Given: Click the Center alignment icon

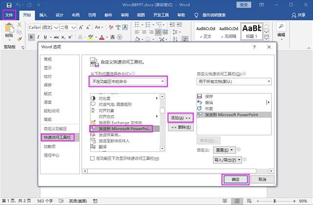Looking at the screenshot, I should point(144,32).
